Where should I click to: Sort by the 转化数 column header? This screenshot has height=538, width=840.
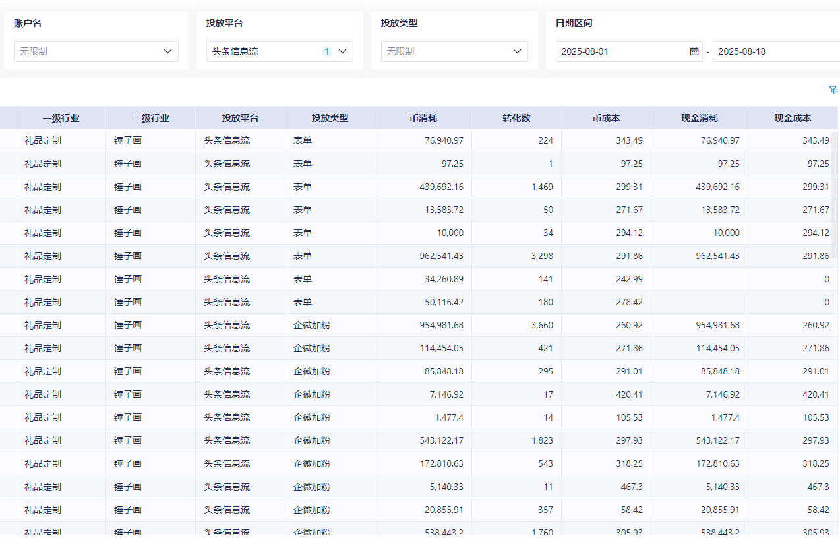pyautogui.click(x=517, y=119)
